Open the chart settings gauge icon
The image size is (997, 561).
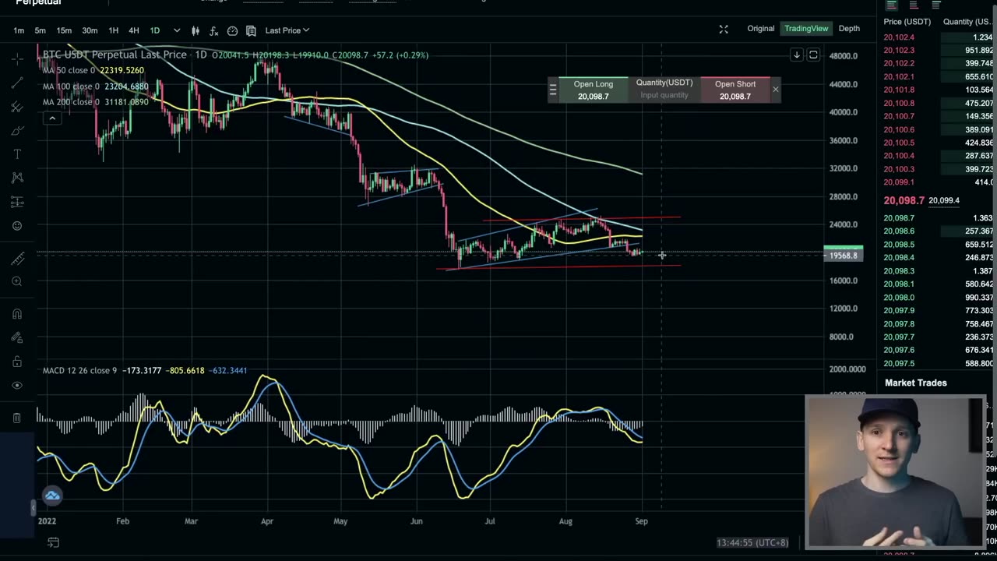(232, 30)
